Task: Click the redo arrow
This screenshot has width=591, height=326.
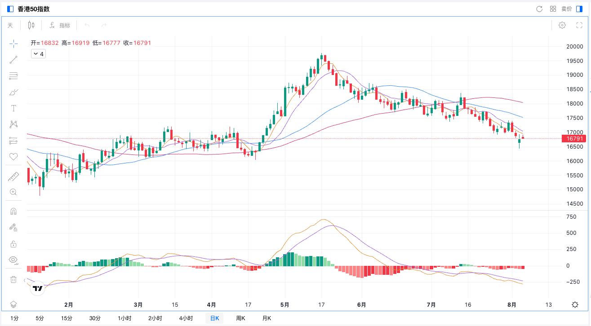Action: tap(104, 25)
